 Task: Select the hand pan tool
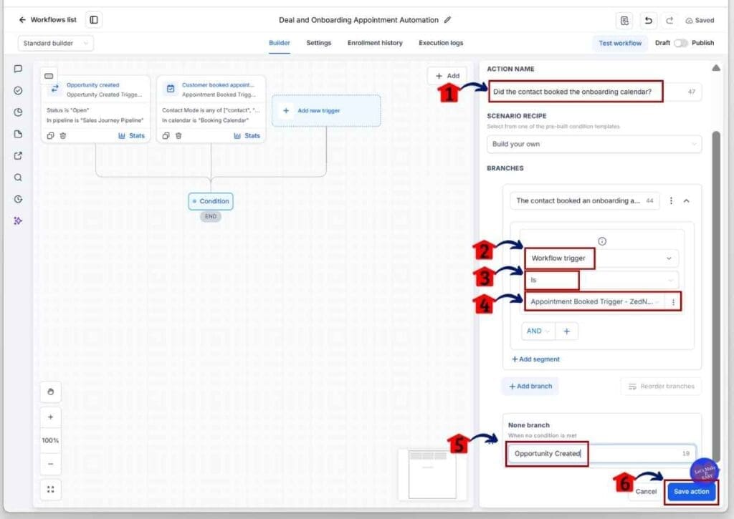pyautogui.click(x=51, y=392)
